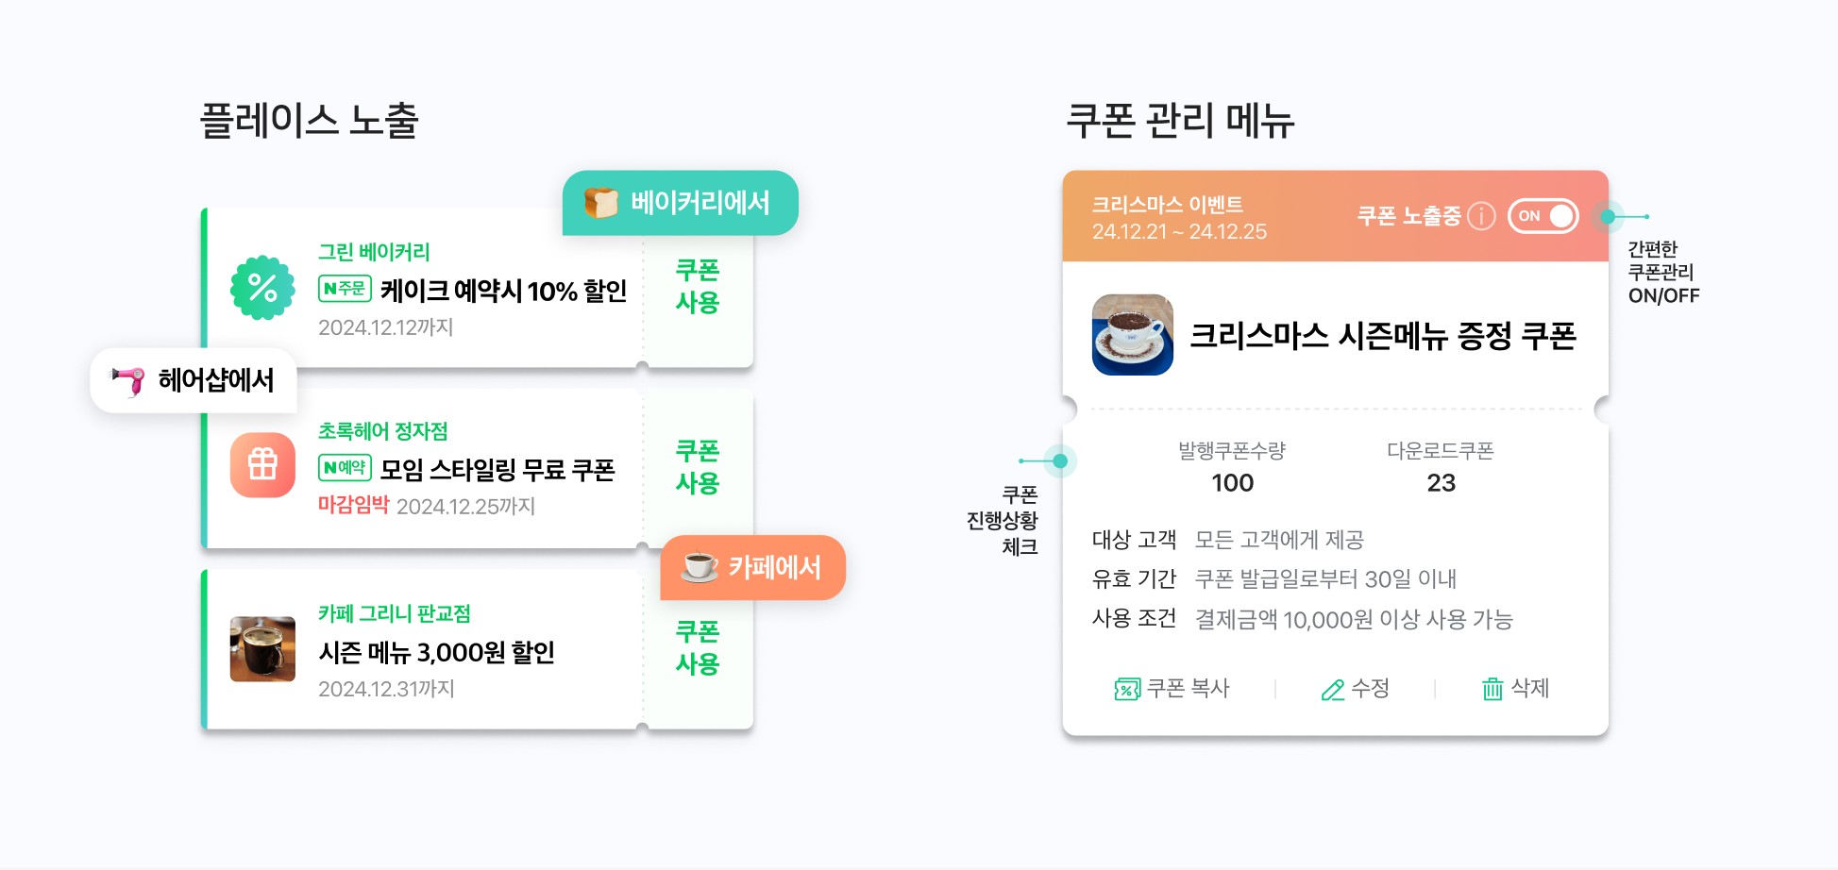Click the orange gift box coupon icon
Screen dimensions: 1838x870
(x=262, y=464)
